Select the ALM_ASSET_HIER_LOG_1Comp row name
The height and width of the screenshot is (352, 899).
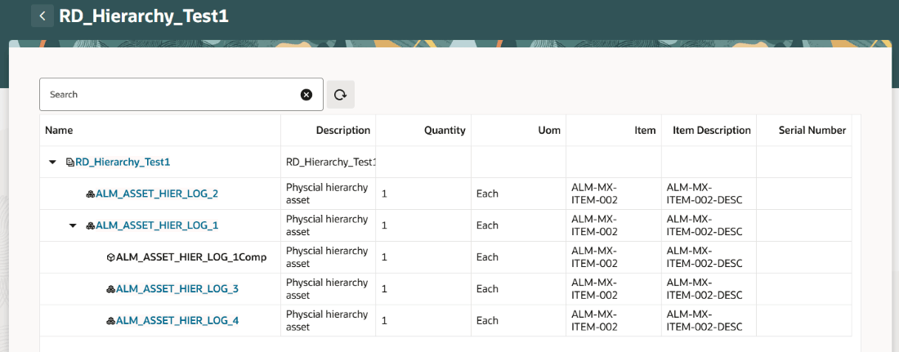(191, 257)
